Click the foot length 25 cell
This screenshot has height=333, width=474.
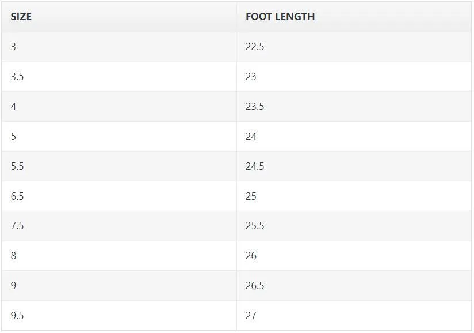[354, 196]
